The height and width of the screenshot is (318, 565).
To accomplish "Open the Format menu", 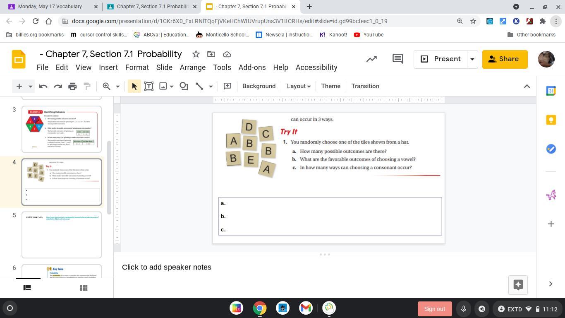I will point(137,67).
